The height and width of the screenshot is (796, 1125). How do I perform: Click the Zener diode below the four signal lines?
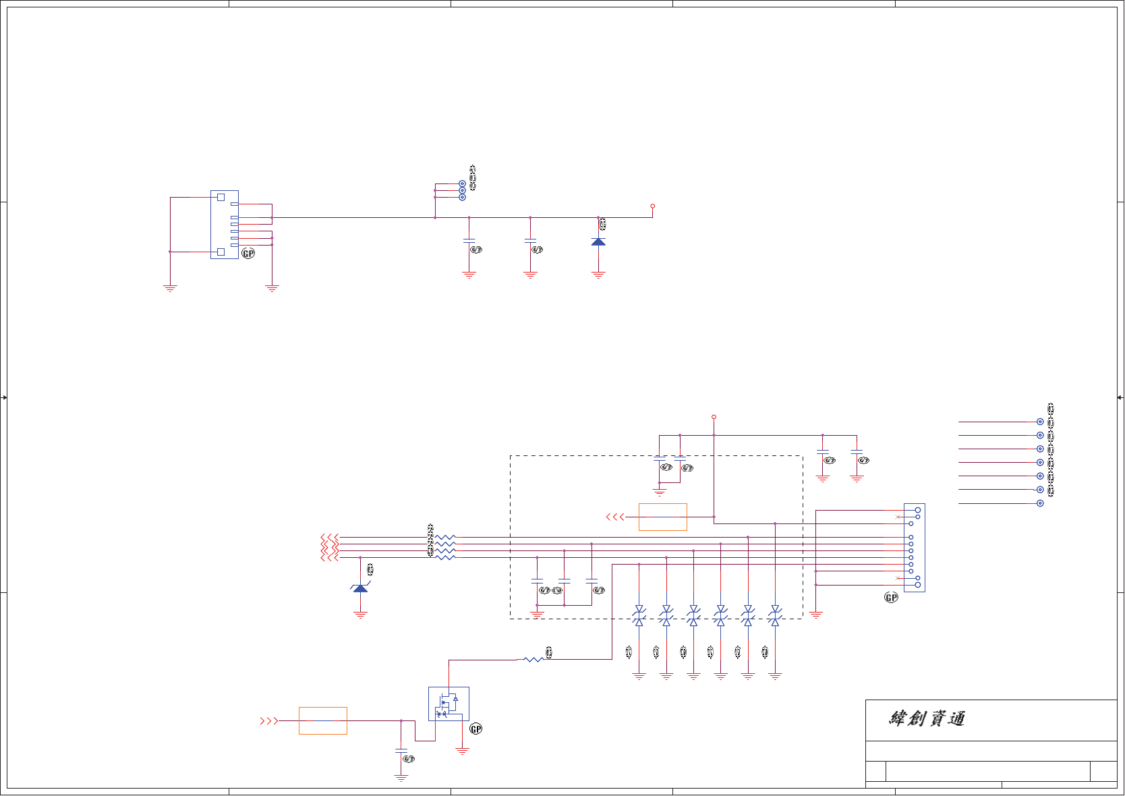pos(361,588)
